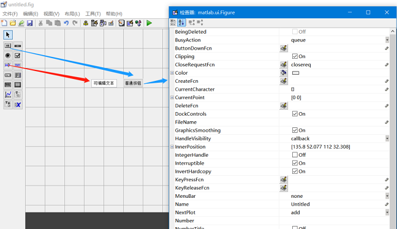This screenshot has height=229, width=397.
Task: Pick the Edit Text component in palette
Action: tap(8, 66)
